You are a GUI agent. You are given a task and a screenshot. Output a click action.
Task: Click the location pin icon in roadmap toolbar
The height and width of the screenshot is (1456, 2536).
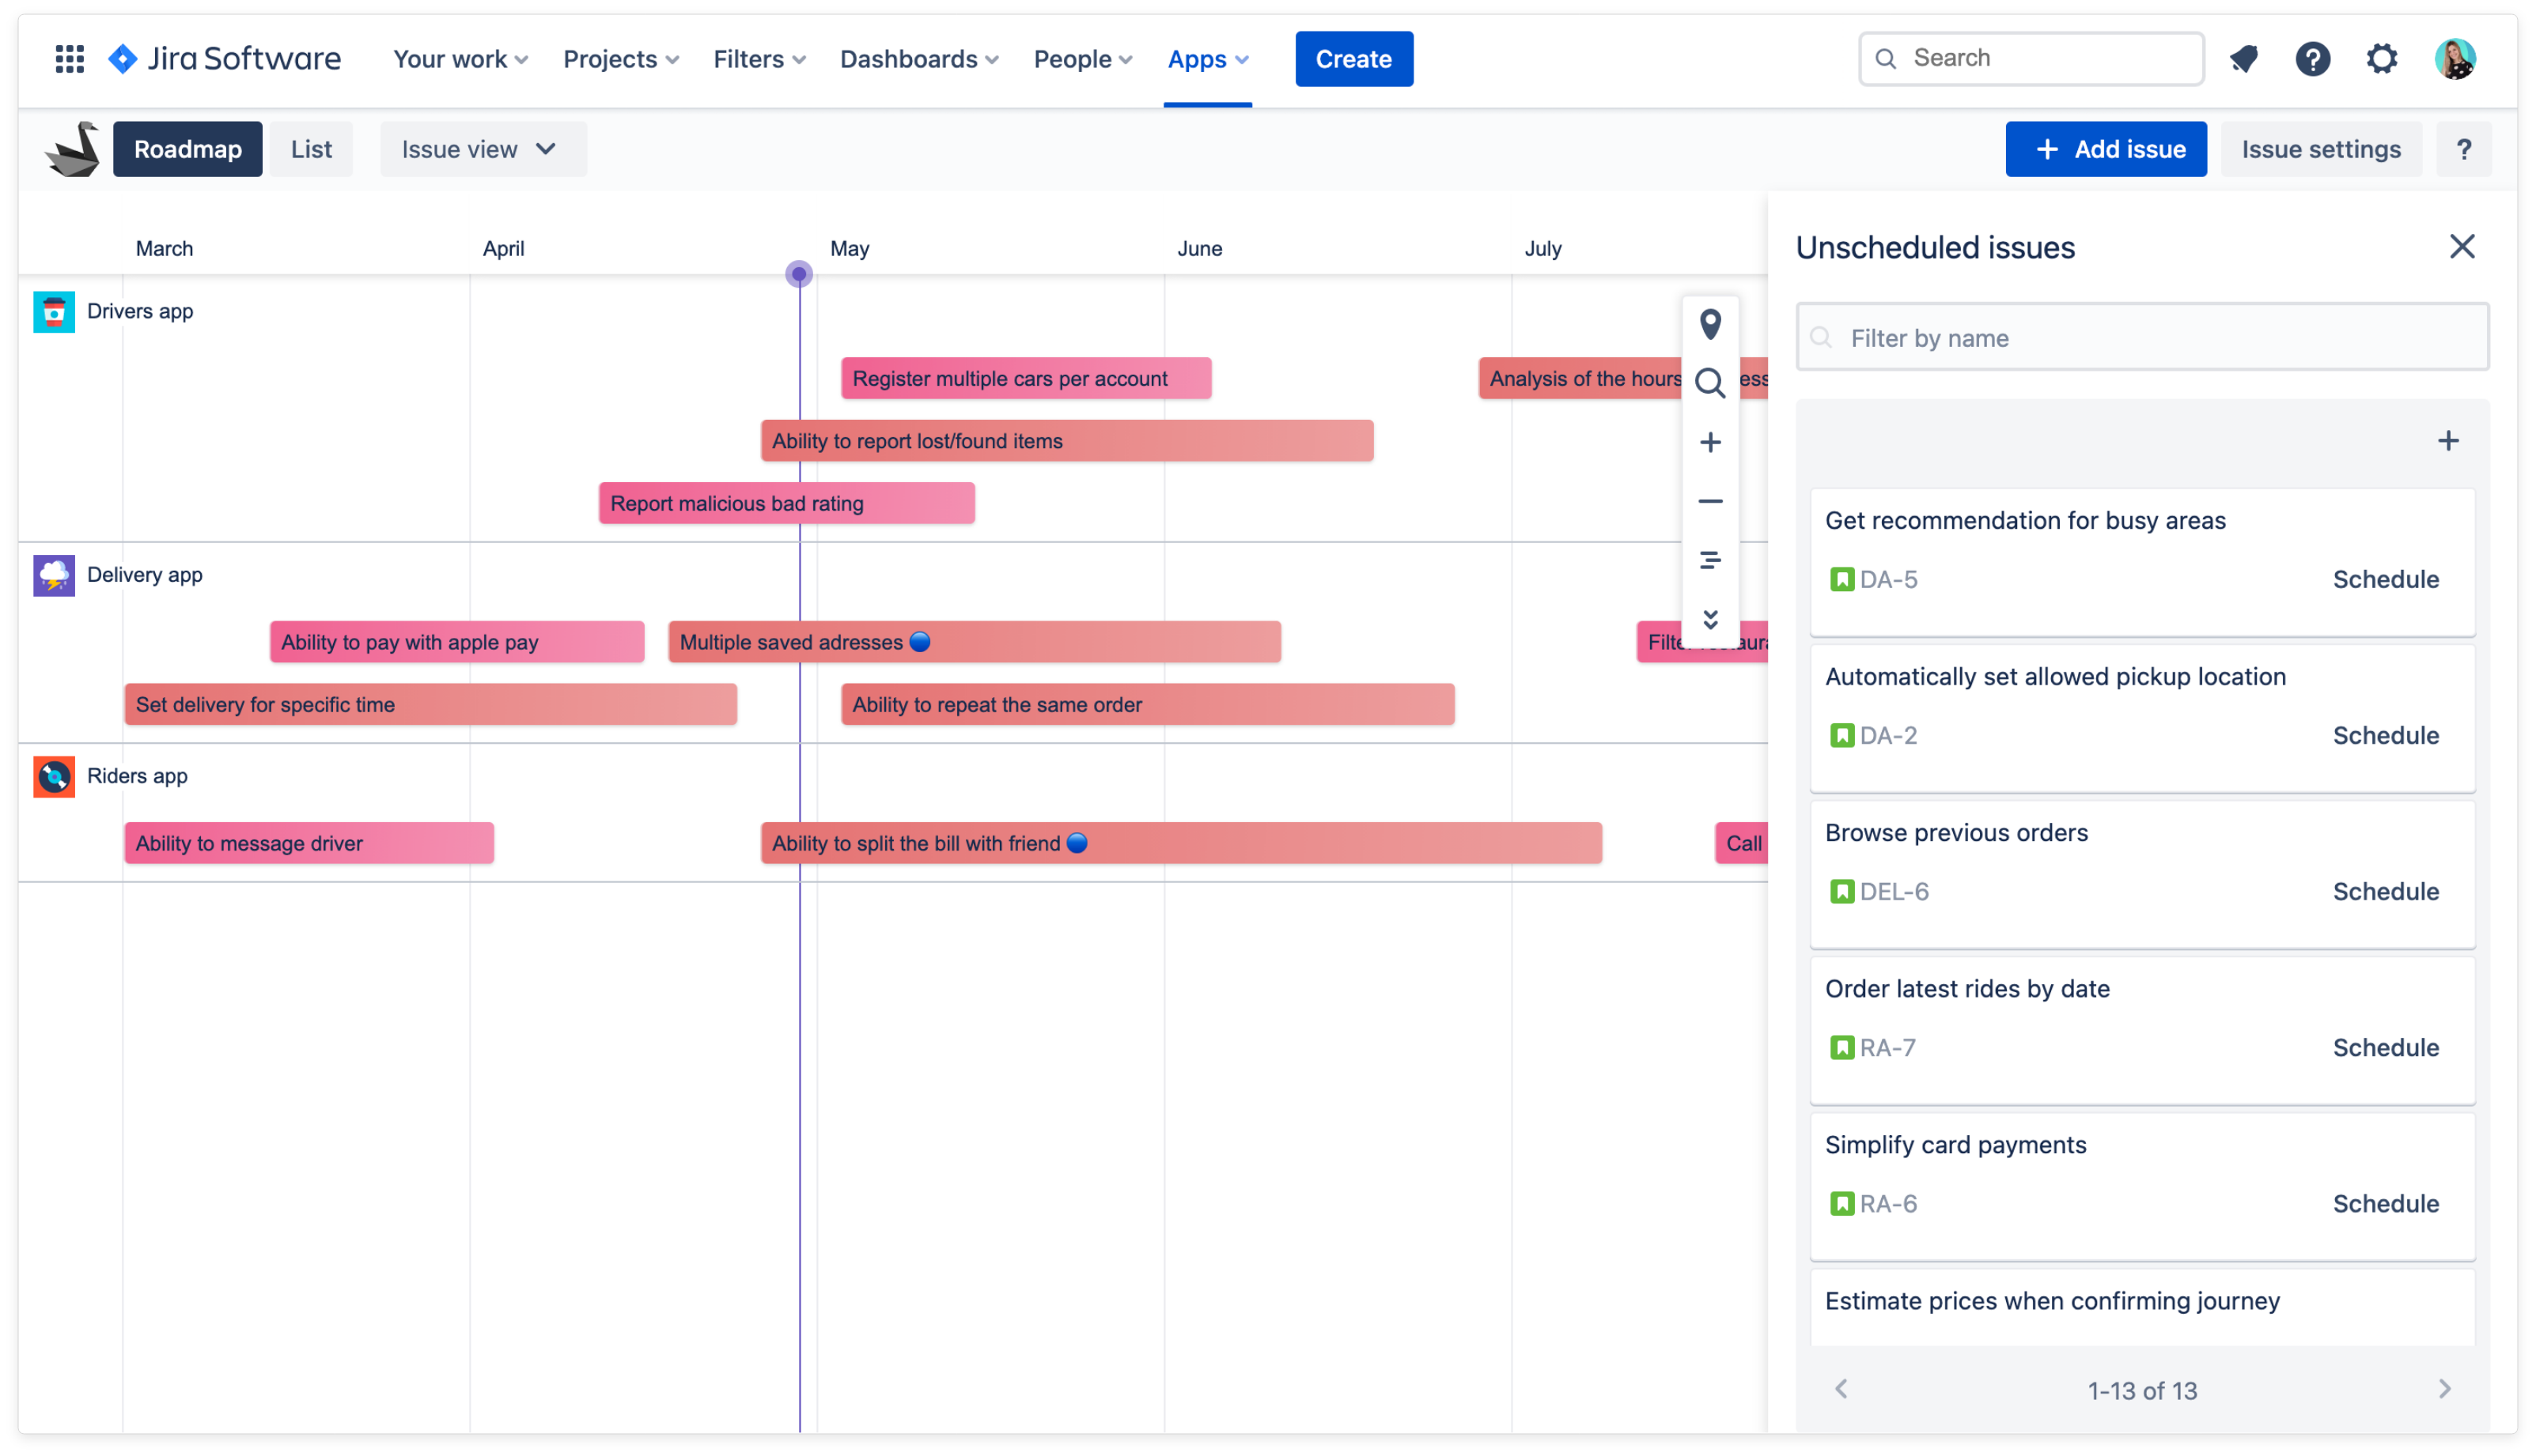[x=1709, y=324]
